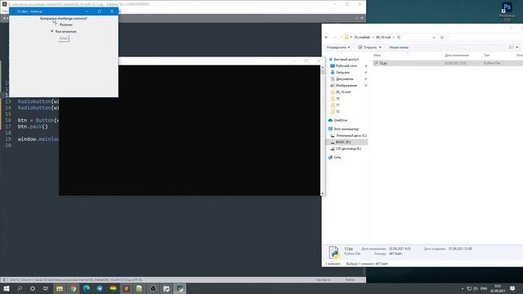The image size is (523, 294).
Task: Click the console window scrollbar down arrow
Action: click(323, 194)
